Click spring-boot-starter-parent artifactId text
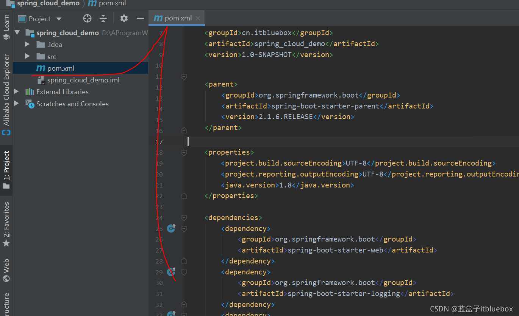 point(325,106)
